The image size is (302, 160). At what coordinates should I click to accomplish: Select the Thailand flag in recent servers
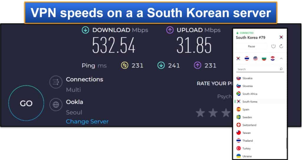(247, 59)
